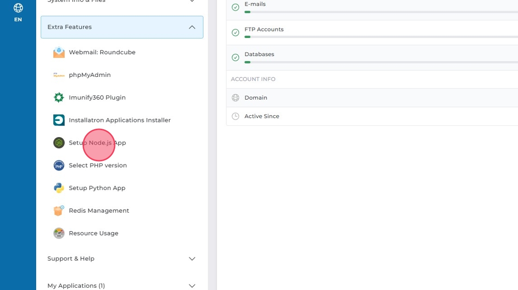Click the Imunify360 green star icon
The height and width of the screenshot is (290, 518).
point(59,98)
